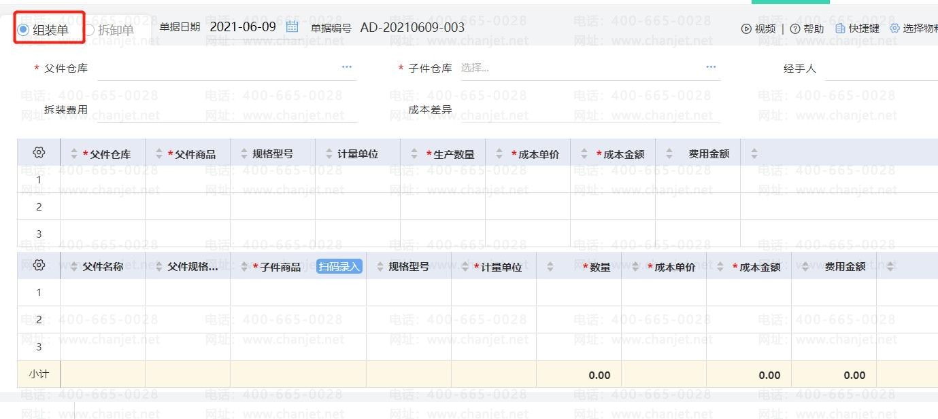938x419 pixels.
Task: Sort child table 费用金额 column
Action: click(805, 267)
